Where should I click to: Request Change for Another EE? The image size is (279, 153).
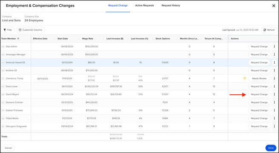coord(259,71)
